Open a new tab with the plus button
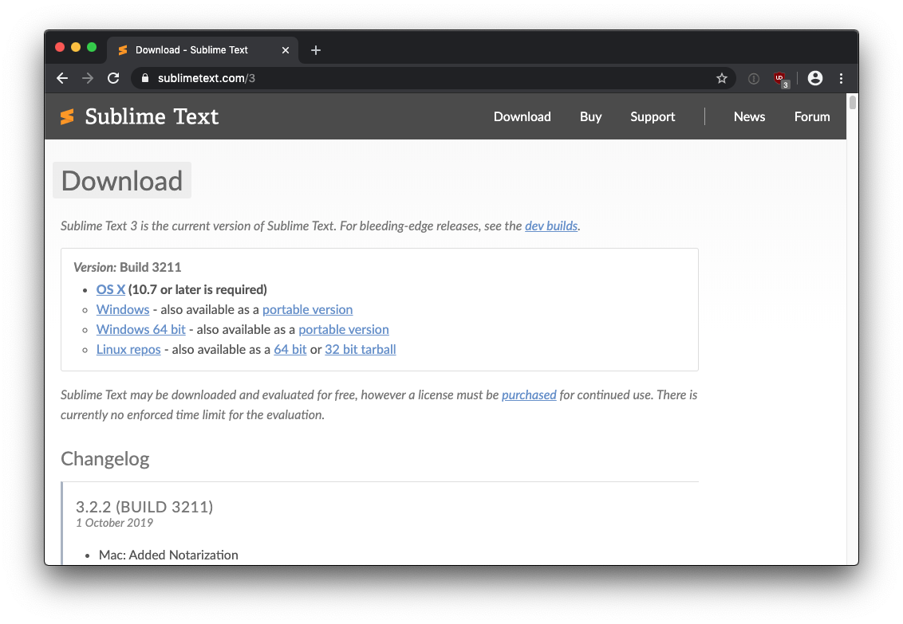This screenshot has height=624, width=903. tap(316, 50)
